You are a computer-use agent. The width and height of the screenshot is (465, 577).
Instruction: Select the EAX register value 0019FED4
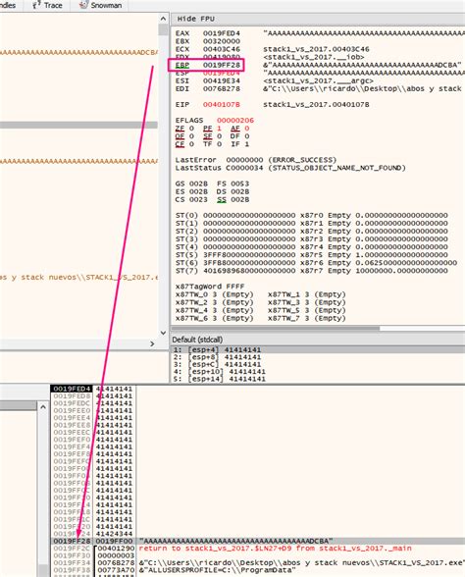click(x=221, y=33)
